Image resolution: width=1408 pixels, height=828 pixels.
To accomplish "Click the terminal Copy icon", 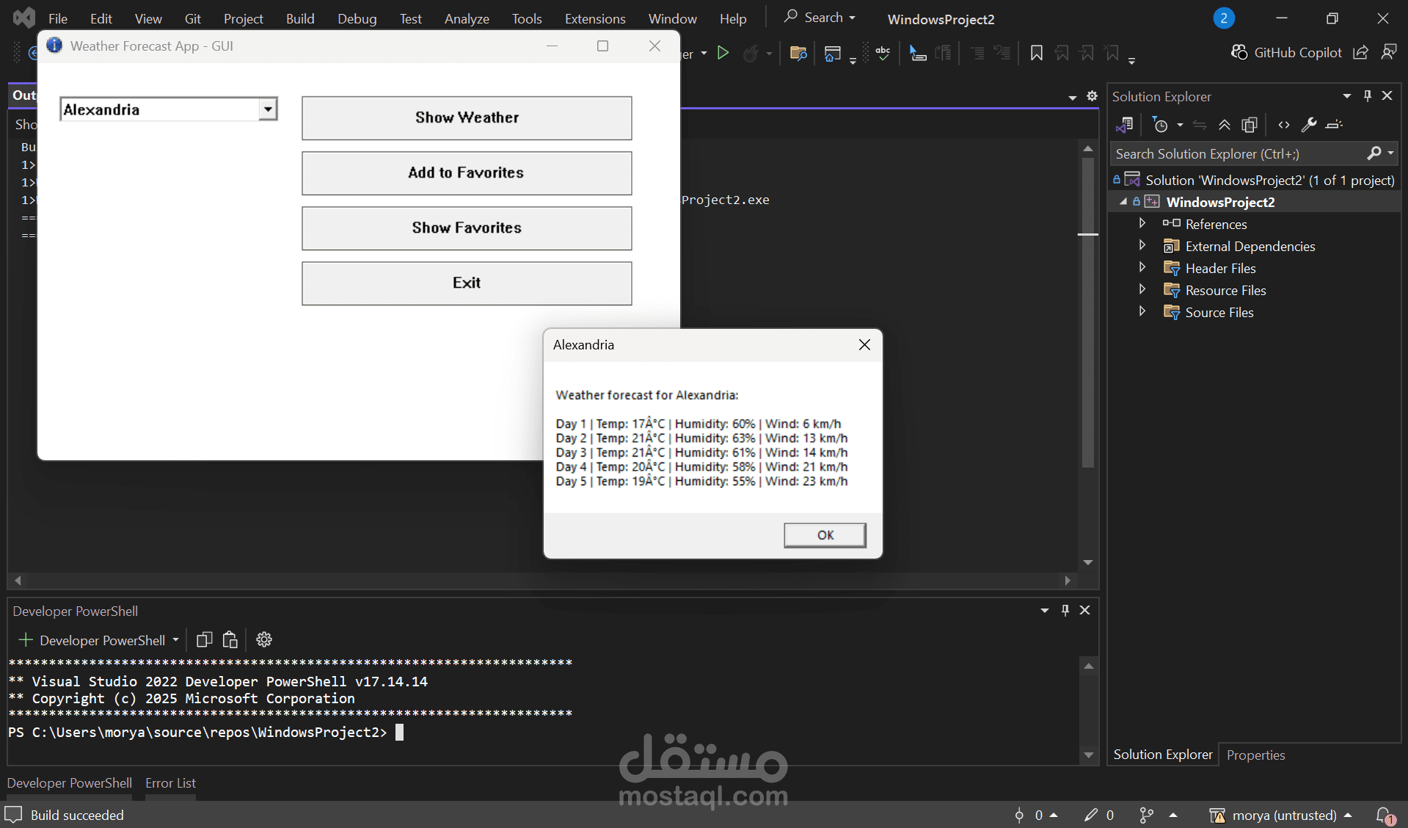I will tap(204, 640).
